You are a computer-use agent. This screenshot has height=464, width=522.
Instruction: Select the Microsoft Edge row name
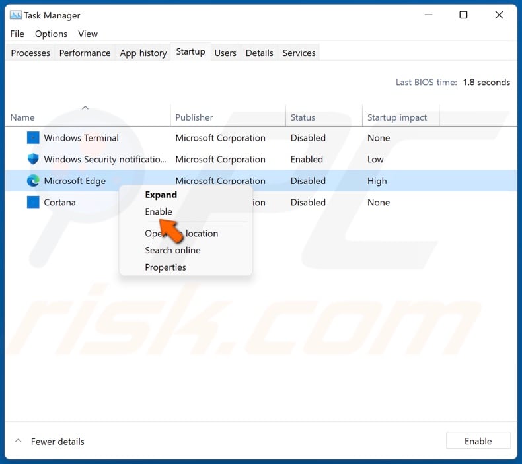tap(75, 181)
